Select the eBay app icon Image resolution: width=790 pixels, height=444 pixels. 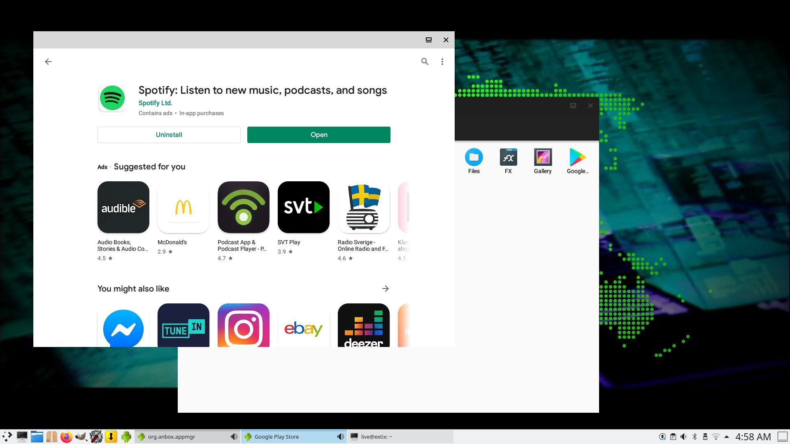304,326
